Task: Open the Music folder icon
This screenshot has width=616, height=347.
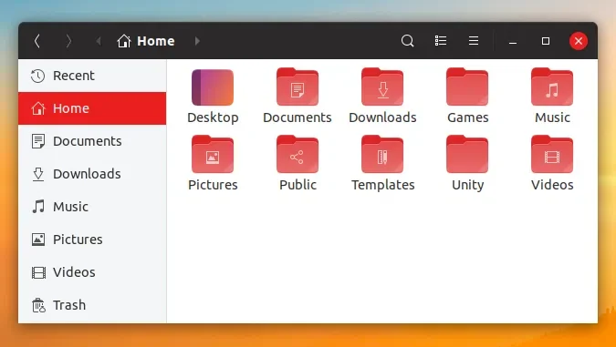Action: (x=552, y=87)
